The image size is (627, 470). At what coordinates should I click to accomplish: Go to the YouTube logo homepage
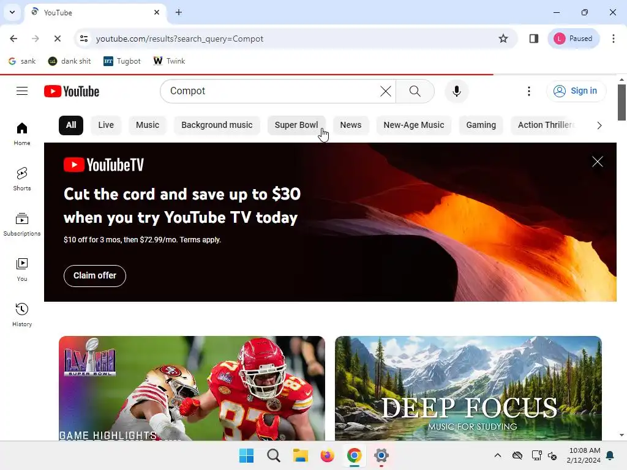coord(72,91)
